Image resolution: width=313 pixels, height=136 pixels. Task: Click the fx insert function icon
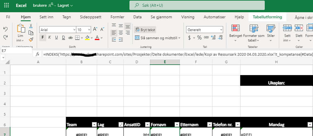pos(37,54)
